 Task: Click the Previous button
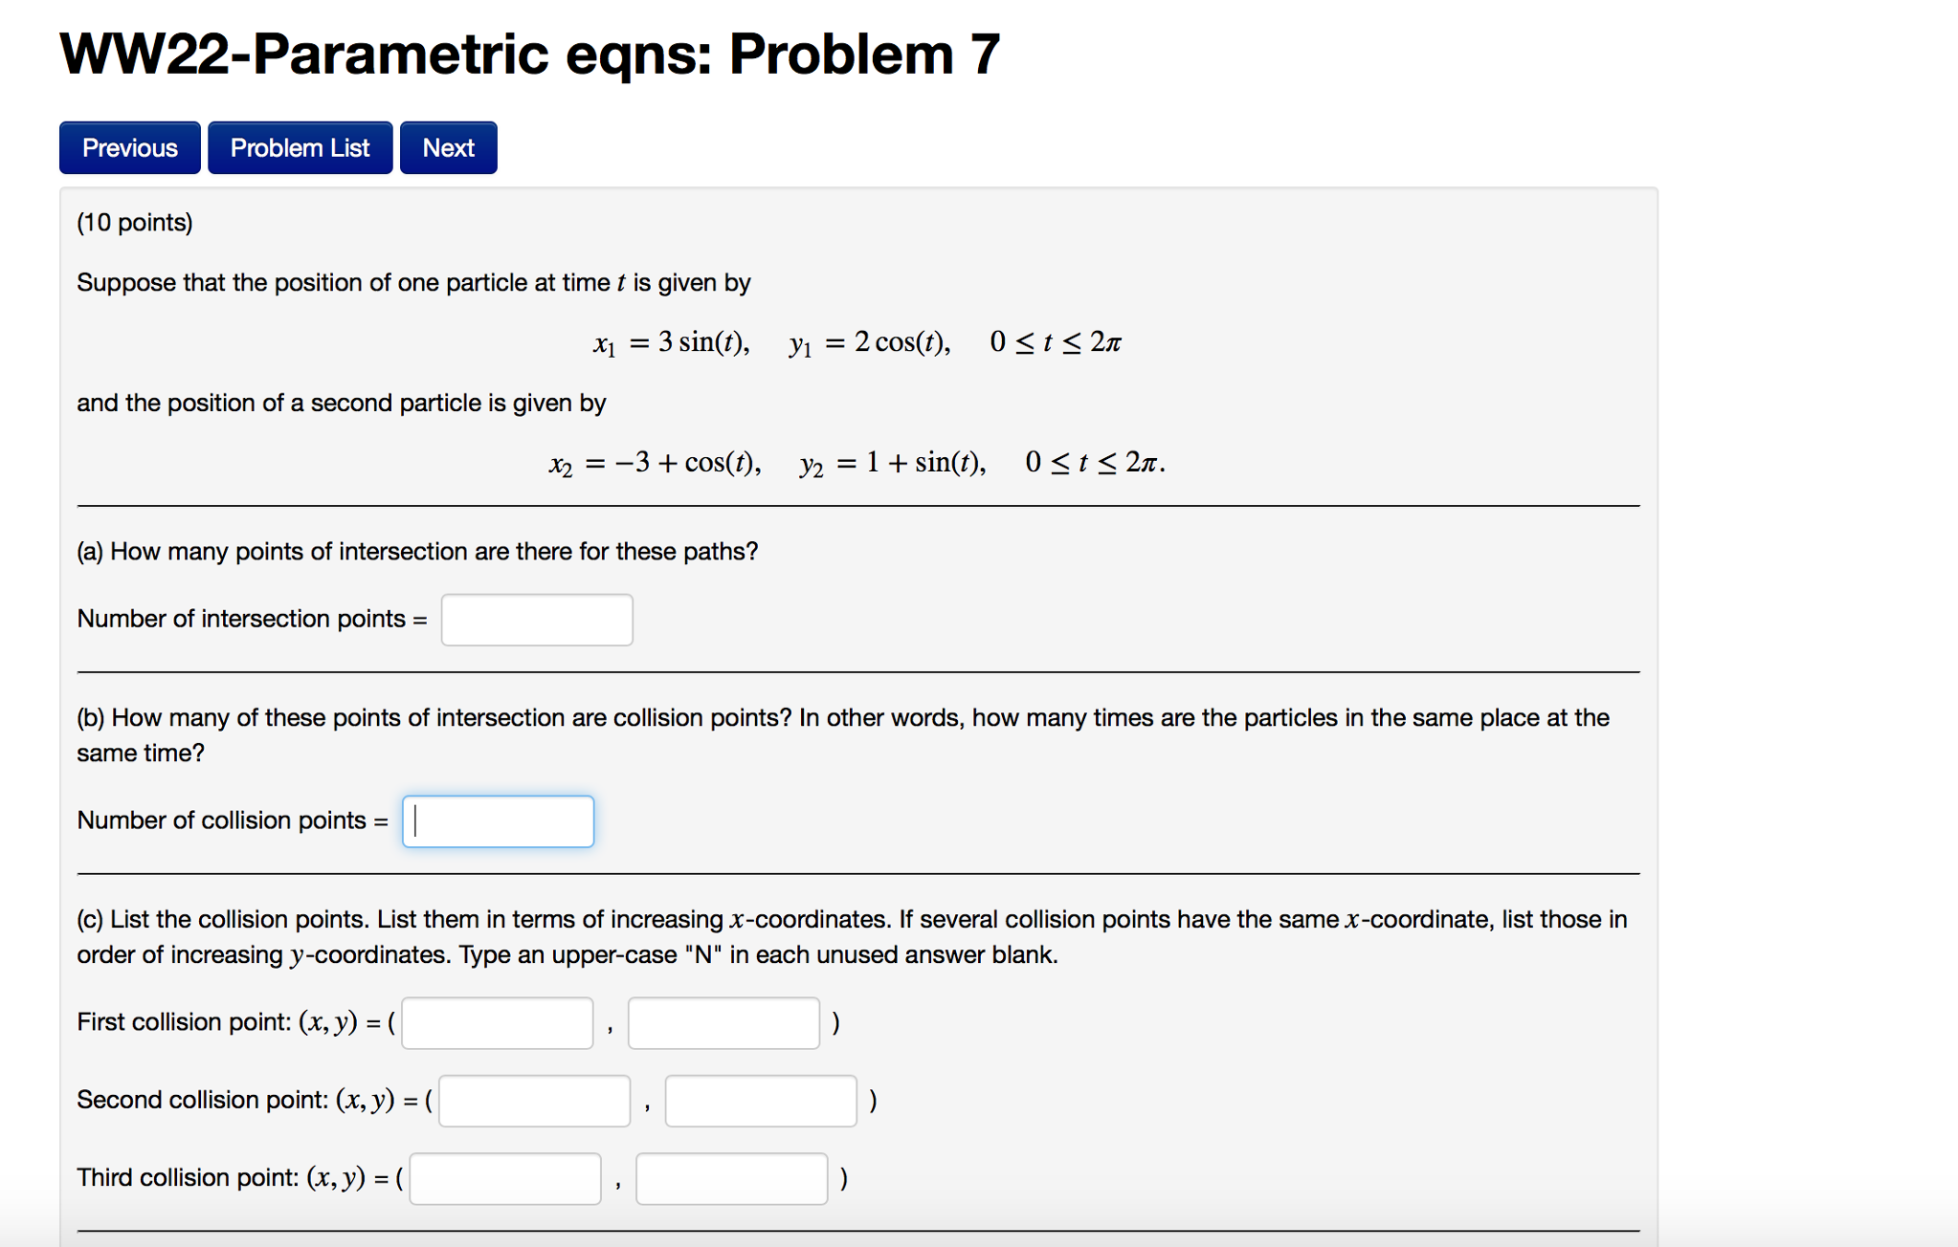129,148
